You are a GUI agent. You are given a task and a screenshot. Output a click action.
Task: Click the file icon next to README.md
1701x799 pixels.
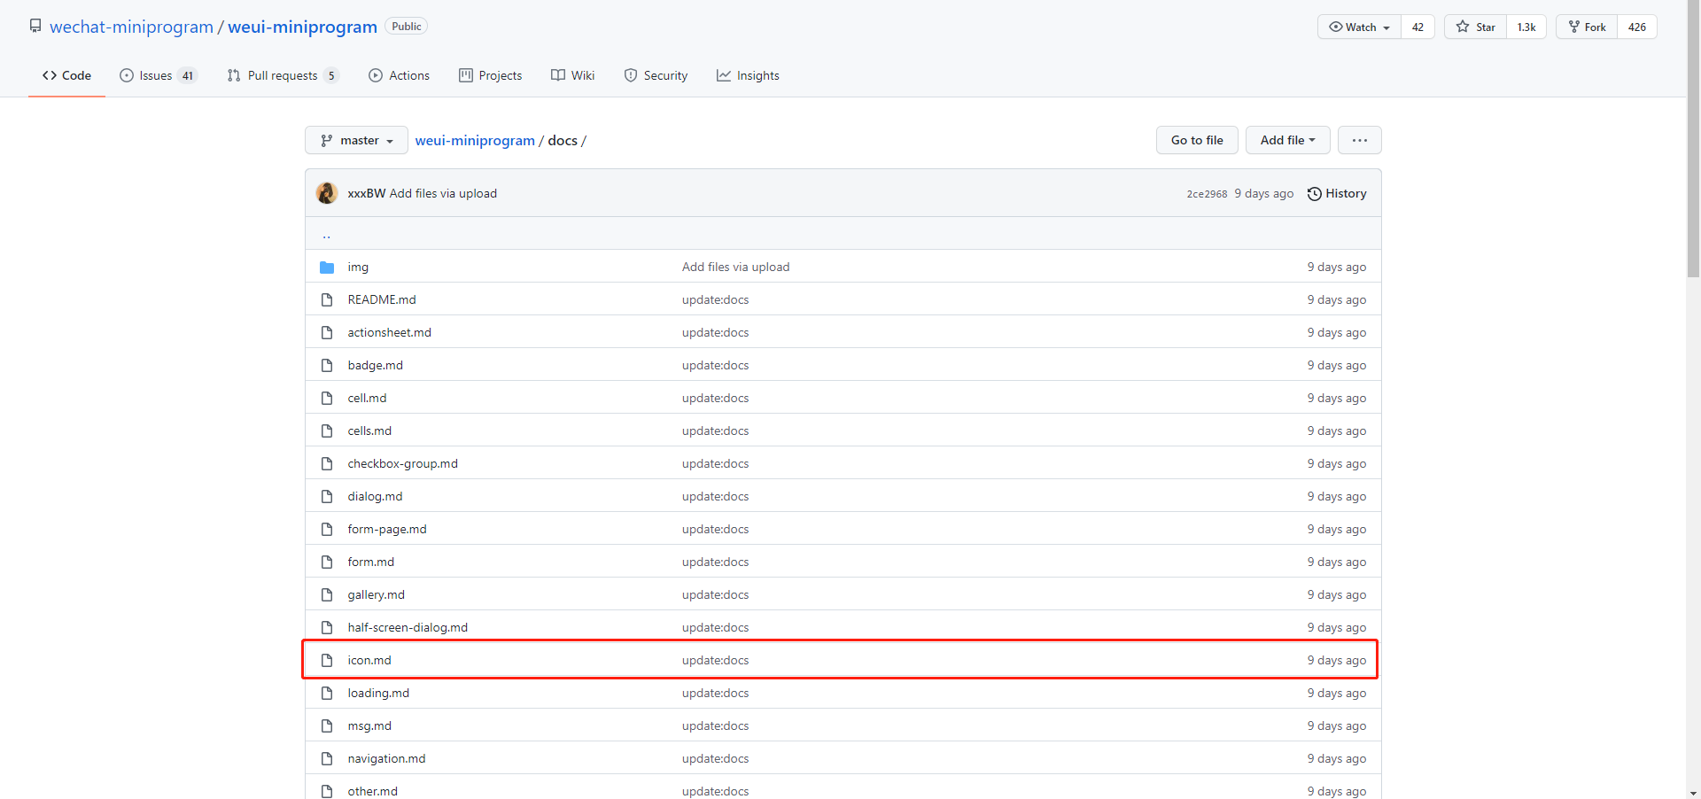[327, 299]
